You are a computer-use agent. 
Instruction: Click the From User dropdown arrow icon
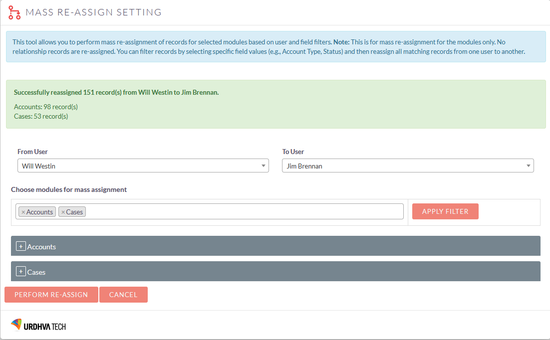point(264,165)
